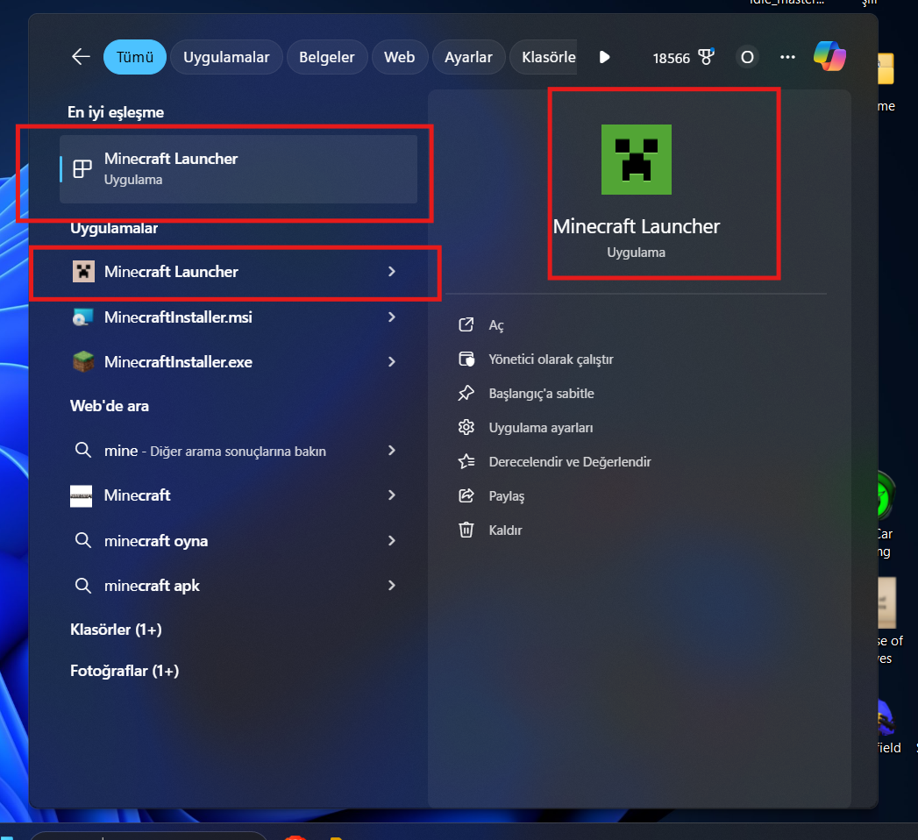Click the share icon beside Paylaş
This screenshot has height=840, width=918.
466,495
